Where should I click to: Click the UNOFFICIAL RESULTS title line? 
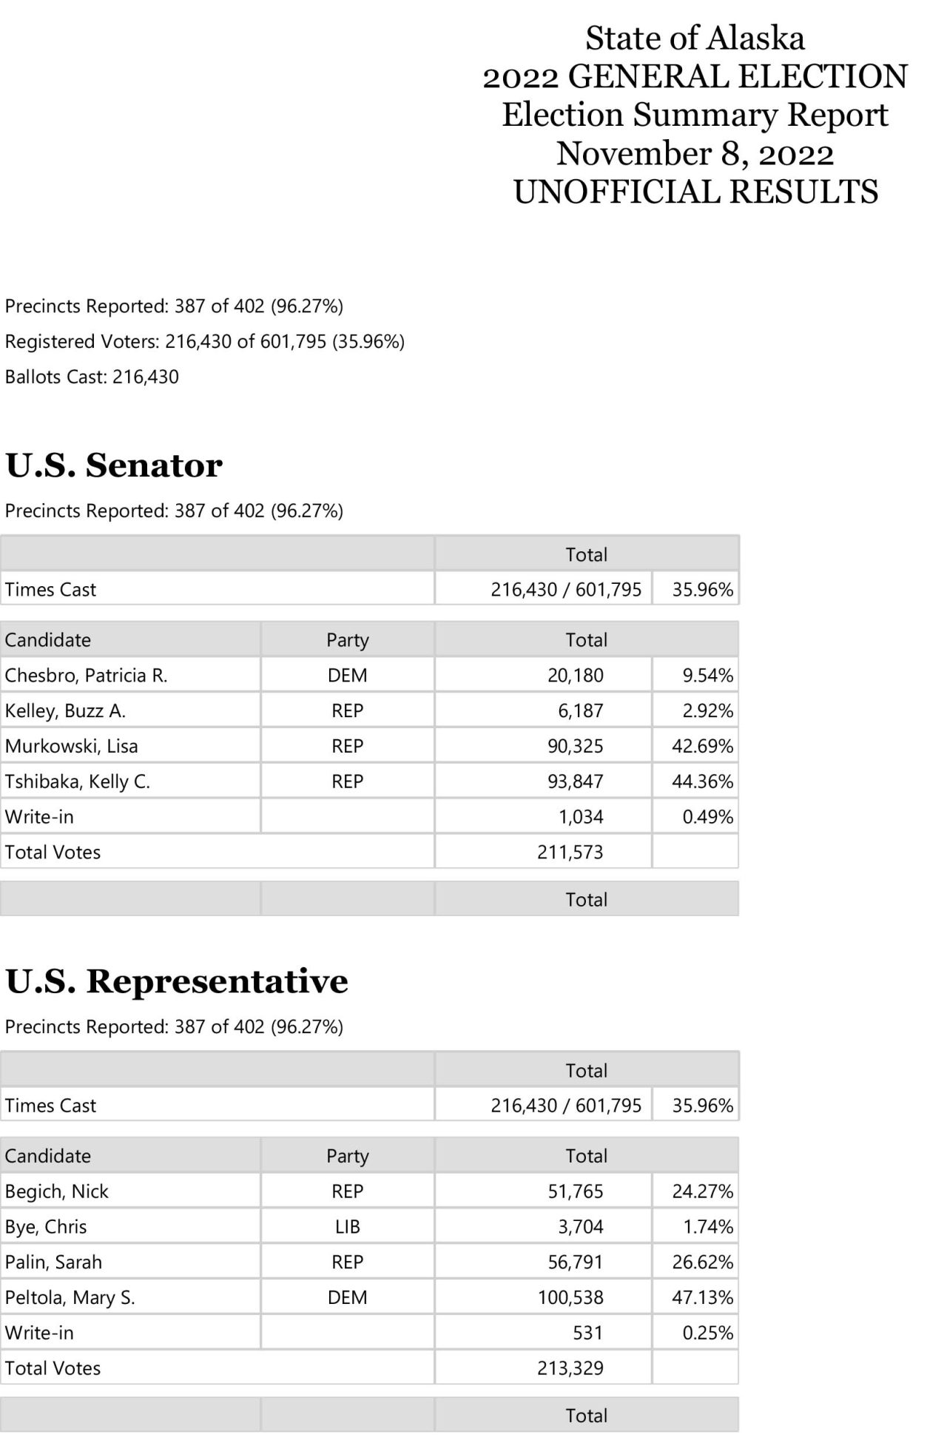pos(695,192)
